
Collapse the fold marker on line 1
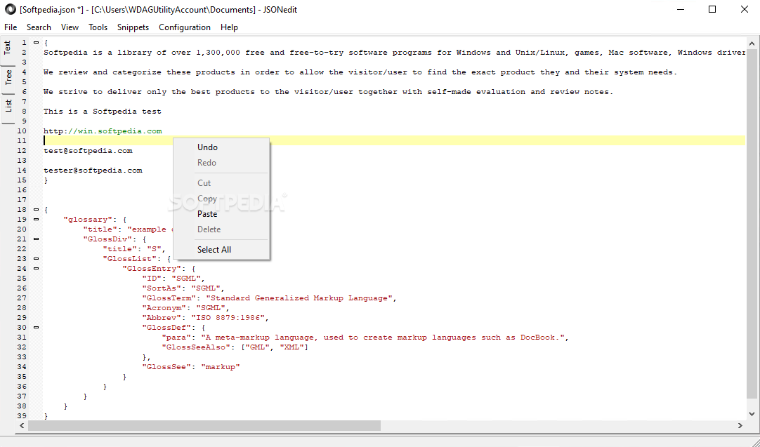36,43
